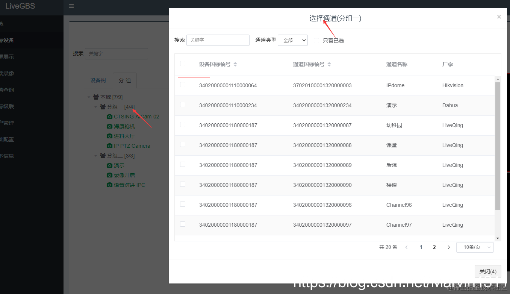510x294 pixels.
Task: Sort by 通道国标编号 column sort icon
Action: coord(329,64)
